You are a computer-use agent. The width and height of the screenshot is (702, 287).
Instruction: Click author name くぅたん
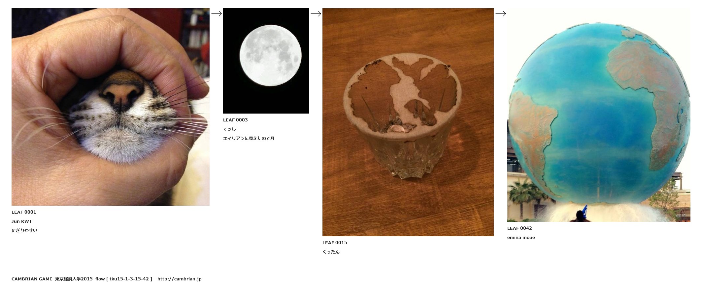point(331,252)
